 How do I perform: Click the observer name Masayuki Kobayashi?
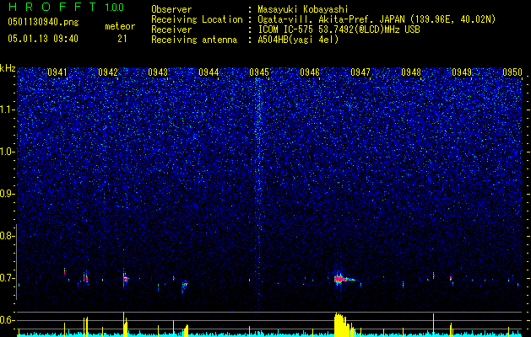(303, 9)
